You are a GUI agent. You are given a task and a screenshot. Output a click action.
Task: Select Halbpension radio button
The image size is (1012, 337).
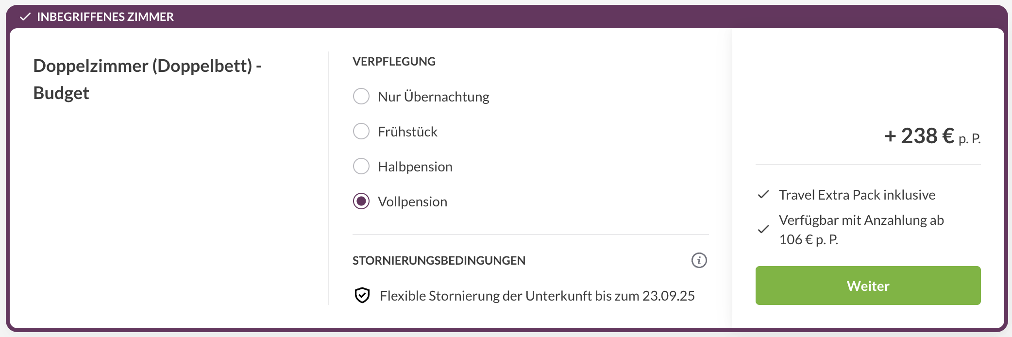point(361,166)
